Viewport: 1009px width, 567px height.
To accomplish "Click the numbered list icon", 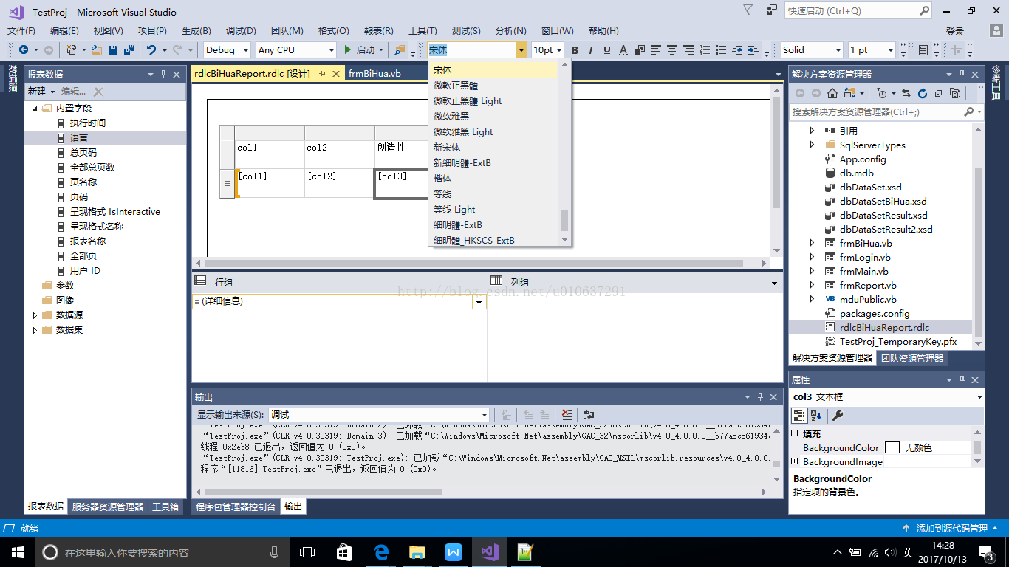I will pyautogui.click(x=705, y=50).
